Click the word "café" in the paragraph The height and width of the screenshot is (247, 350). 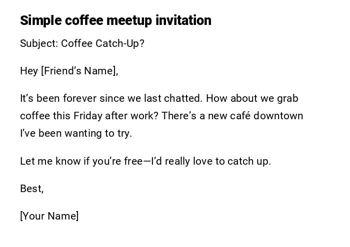(241, 116)
